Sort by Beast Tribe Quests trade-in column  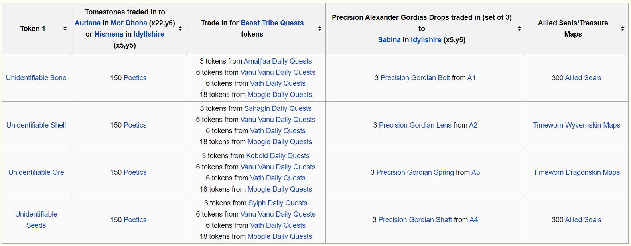(x=320, y=29)
